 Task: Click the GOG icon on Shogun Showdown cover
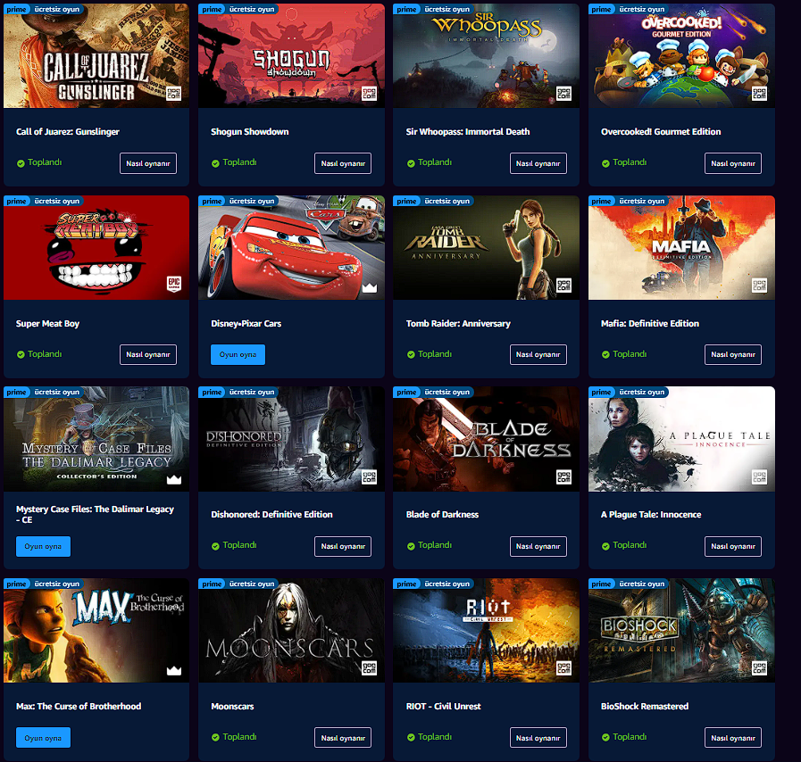[x=369, y=94]
